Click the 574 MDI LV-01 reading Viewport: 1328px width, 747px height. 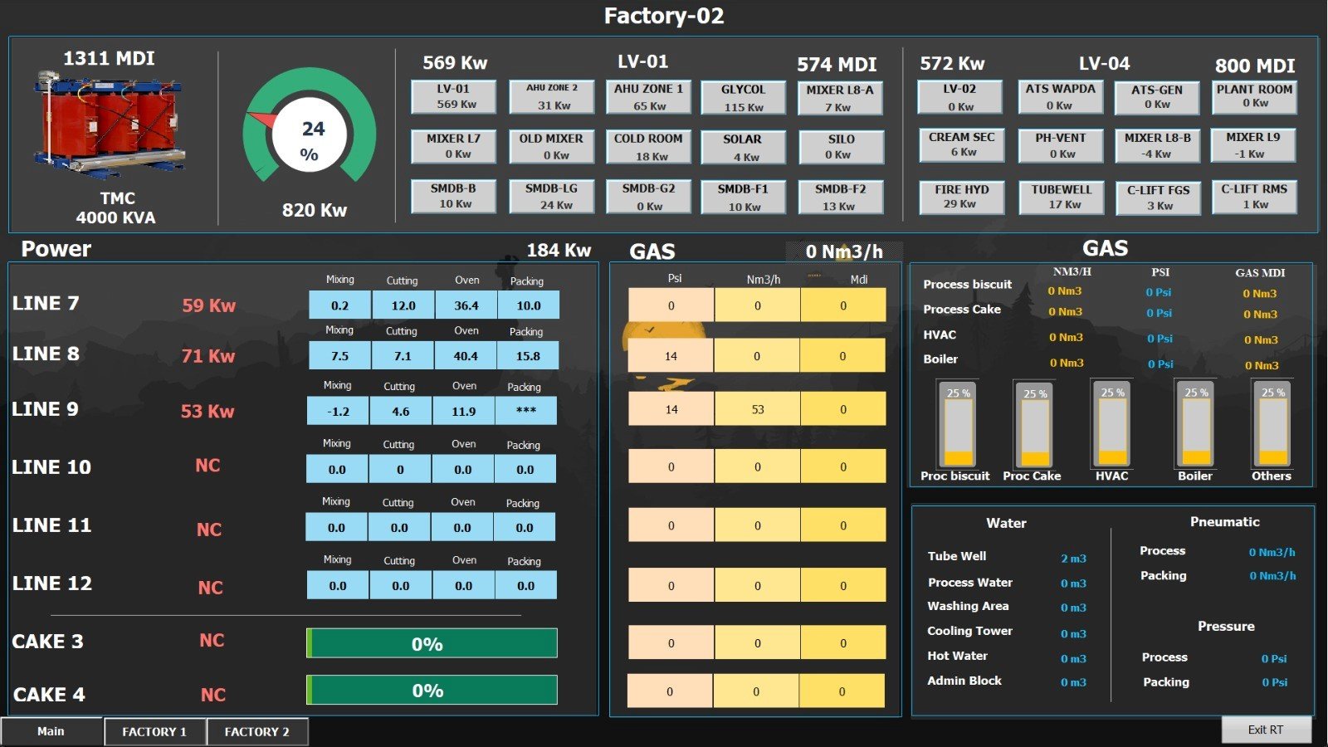tap(837, 65)
